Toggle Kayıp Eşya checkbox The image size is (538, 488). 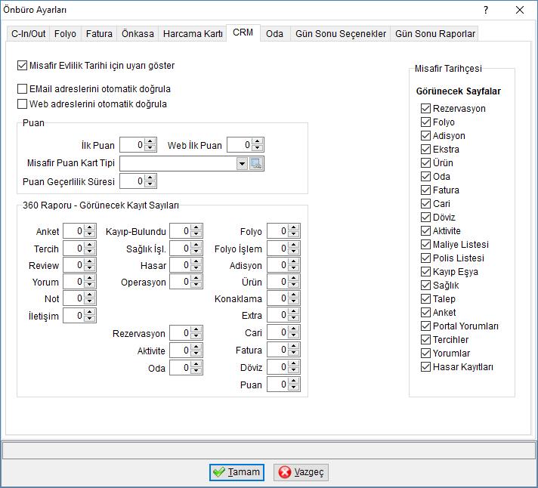tap(425, 272)
